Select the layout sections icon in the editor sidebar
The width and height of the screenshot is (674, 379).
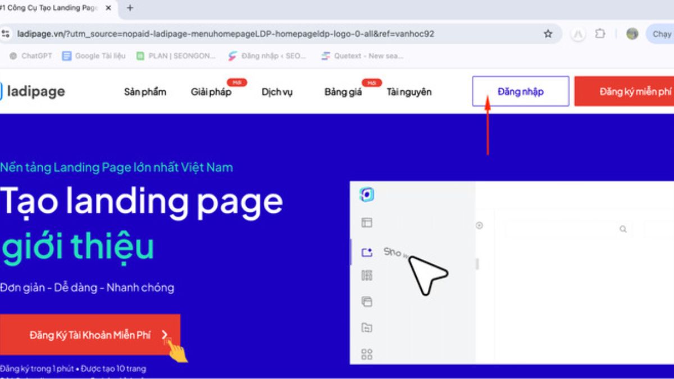pos(367,222)
